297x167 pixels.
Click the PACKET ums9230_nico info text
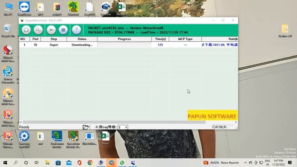point(126,28)
